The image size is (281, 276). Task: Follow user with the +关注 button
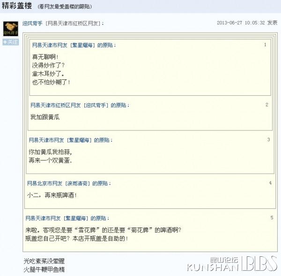click(11, 42)
